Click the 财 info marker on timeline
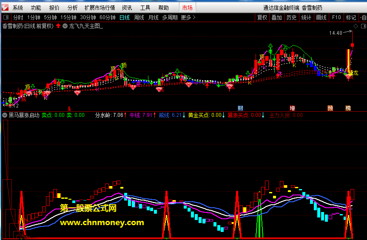Screen dimensions: 367x240 click(240, 108)
